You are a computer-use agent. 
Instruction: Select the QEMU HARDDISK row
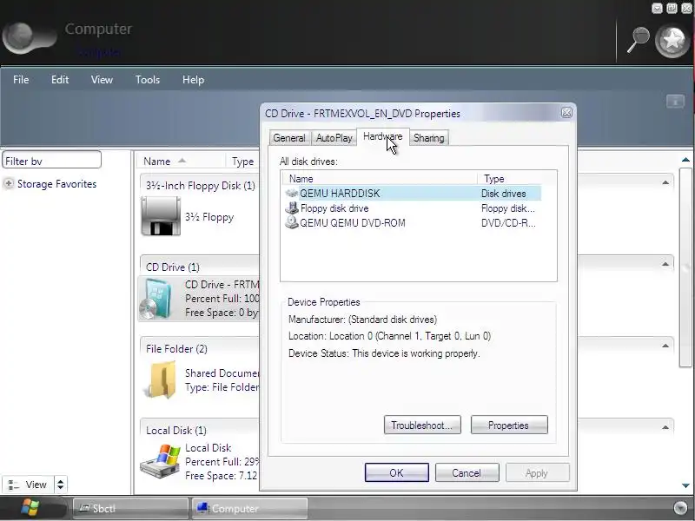412,193
